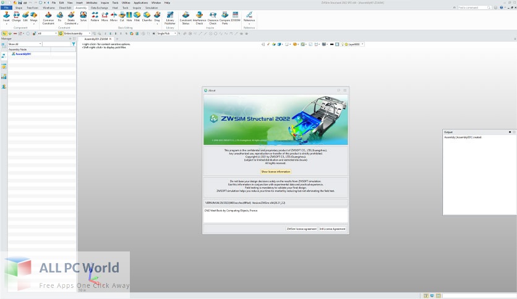The height and width of the screenshot is (299, 517).
Task: Switch to the Data Exchange ribbon tab
Action: point(99,7)
